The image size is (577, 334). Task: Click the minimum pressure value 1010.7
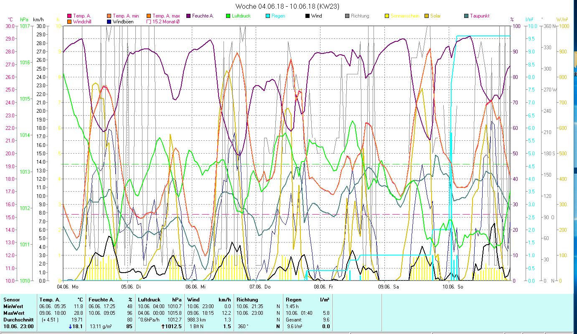click(175, 306)
